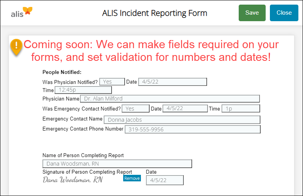Click the Emergency Contact Name label
The height and width of the screenshot is (196, 303).
point(72,119)
